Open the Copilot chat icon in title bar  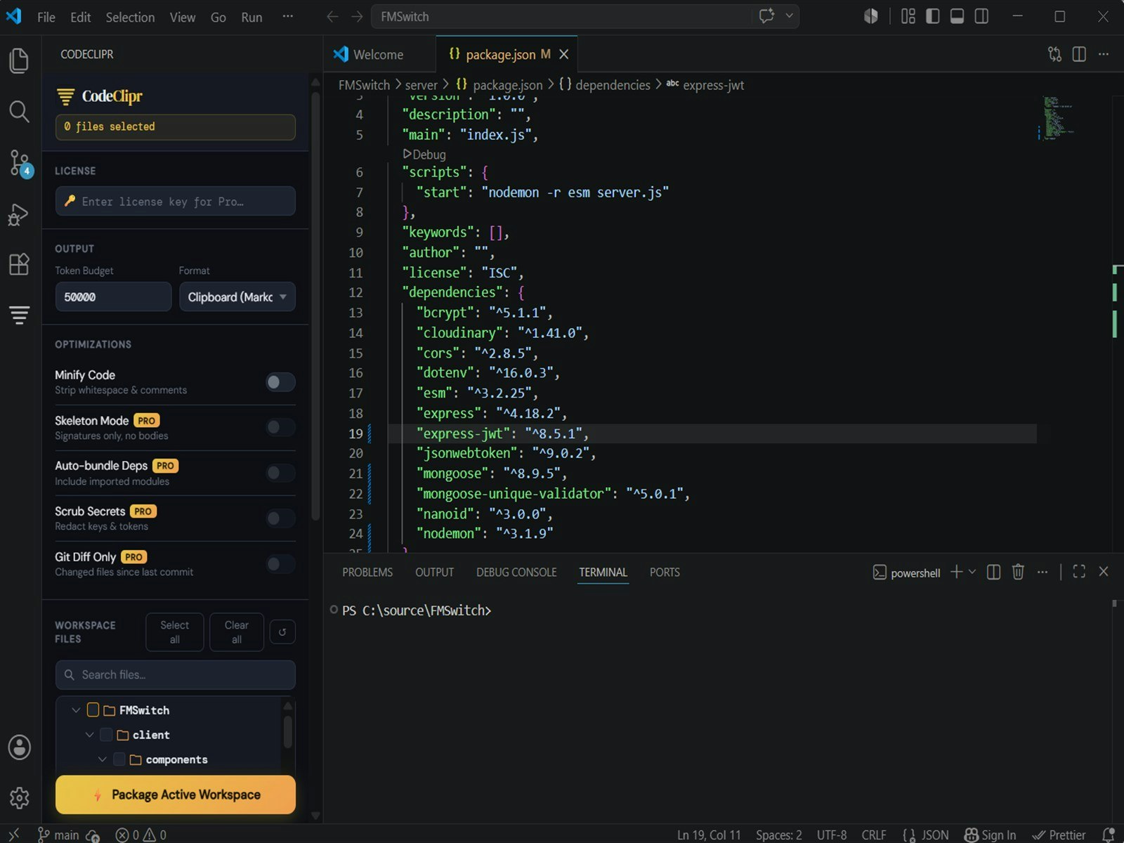point(766,16)
